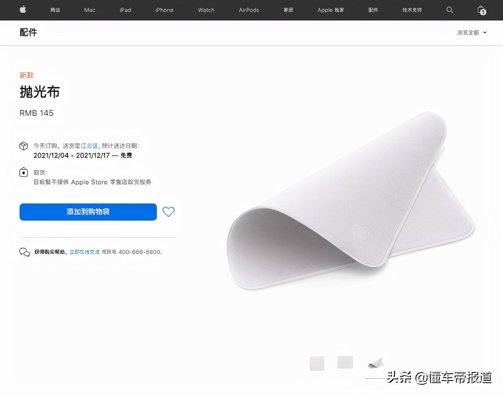503x395 pixels.
Task: Select the first polishing cloth thumbnail
Action: coord(317,364)
